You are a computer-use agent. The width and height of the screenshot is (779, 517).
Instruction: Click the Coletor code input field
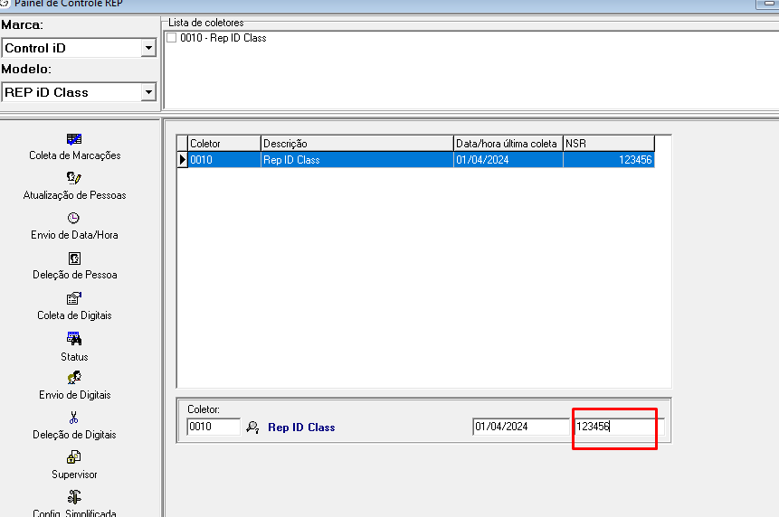pyautogui.click(x=214, y=427)
